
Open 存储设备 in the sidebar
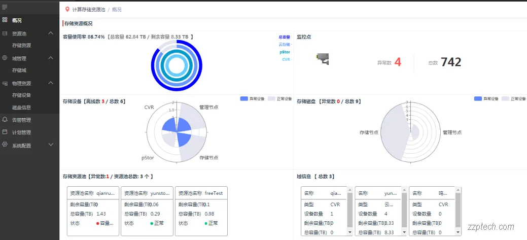point(21,95)
